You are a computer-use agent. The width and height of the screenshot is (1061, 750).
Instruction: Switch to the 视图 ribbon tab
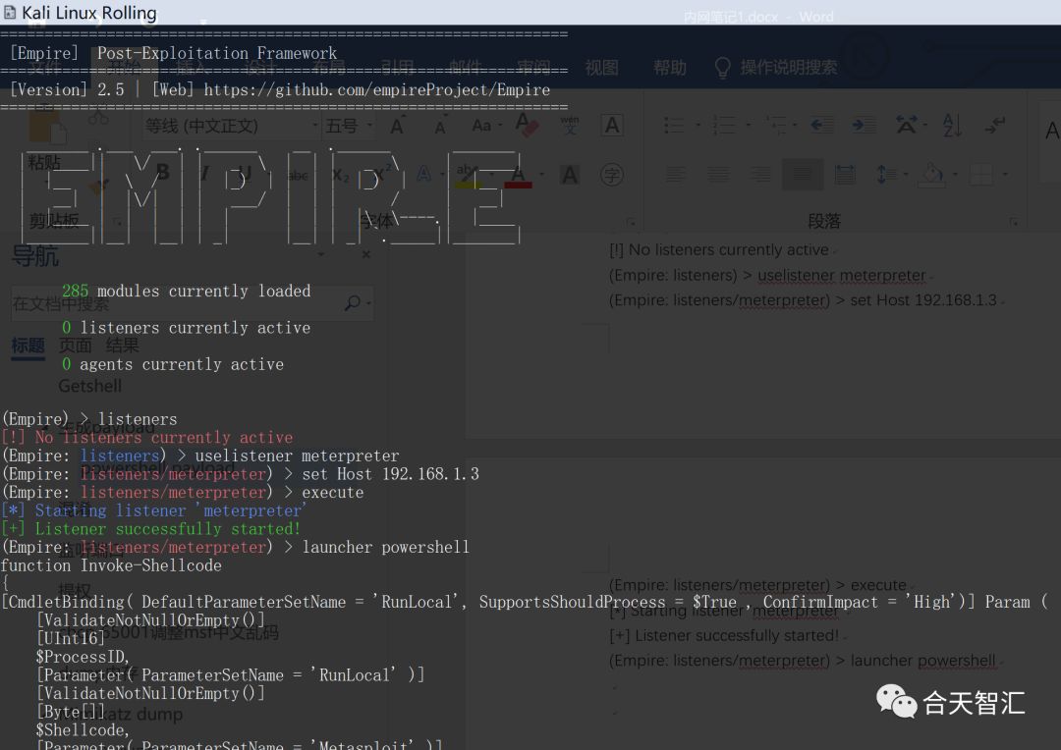(x=601, y=67)
